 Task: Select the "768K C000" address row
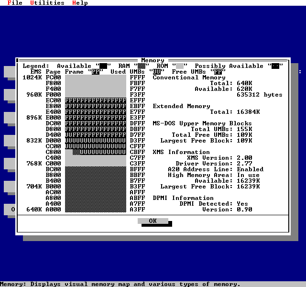[x=44, y=164]
